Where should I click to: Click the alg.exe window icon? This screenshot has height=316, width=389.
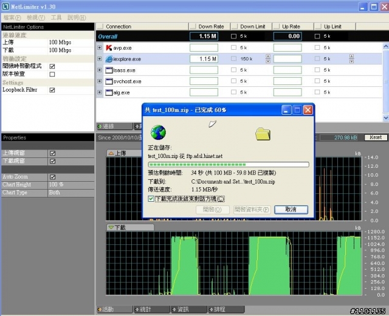[x=109, y=92]
